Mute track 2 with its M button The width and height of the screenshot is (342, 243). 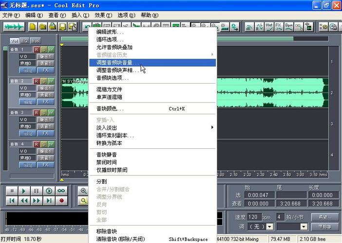(51, 81)
